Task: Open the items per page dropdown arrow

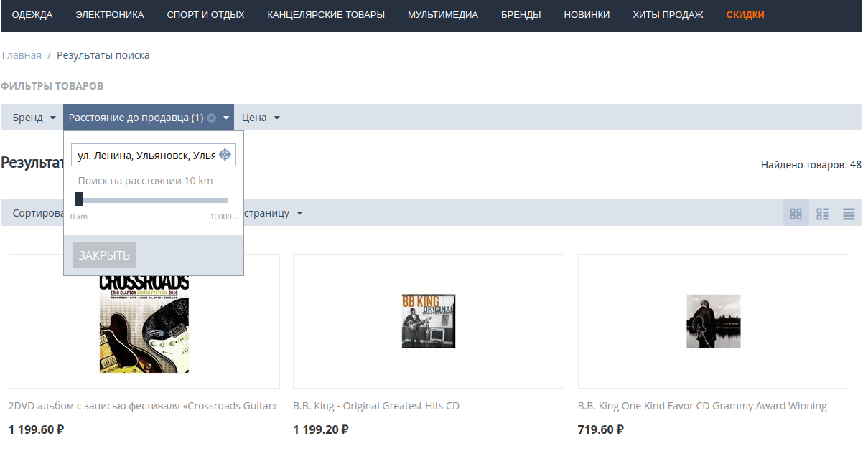Action: (299, 214)
